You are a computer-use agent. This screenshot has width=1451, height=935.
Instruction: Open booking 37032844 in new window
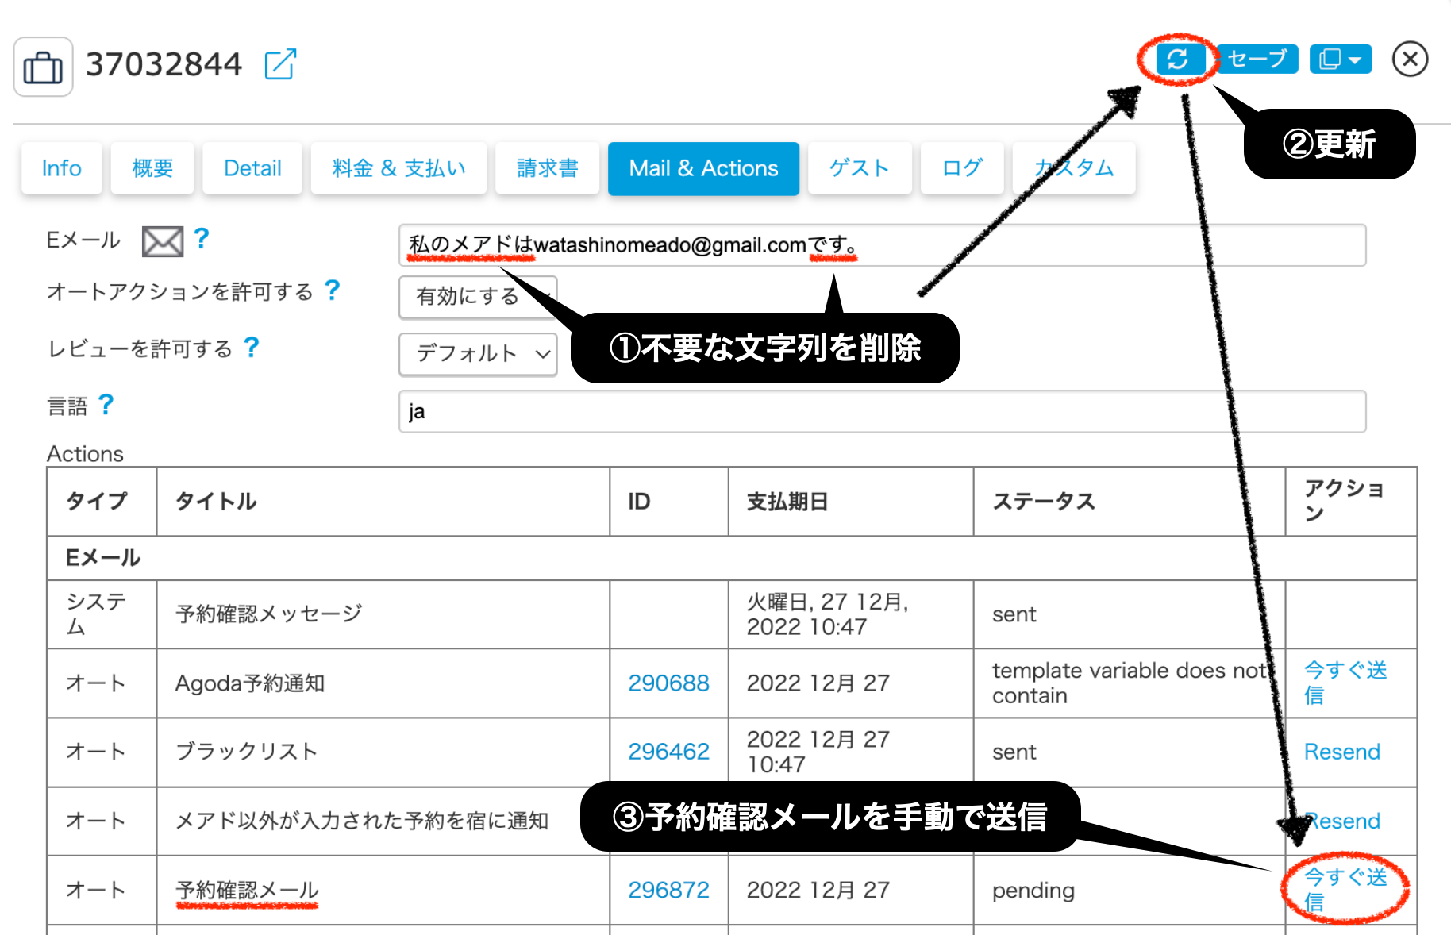(x=280, y=64)
